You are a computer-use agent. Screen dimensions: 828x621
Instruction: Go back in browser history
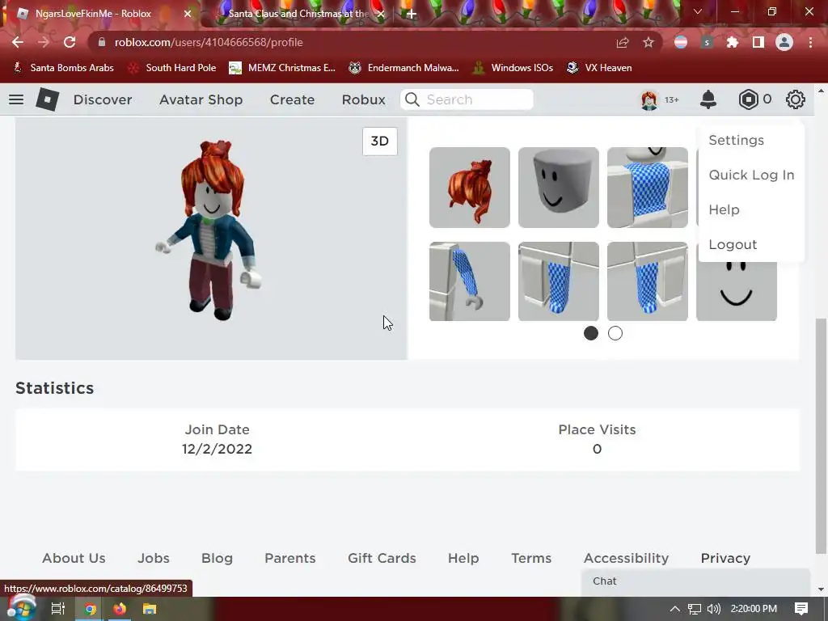click(18, 42)
